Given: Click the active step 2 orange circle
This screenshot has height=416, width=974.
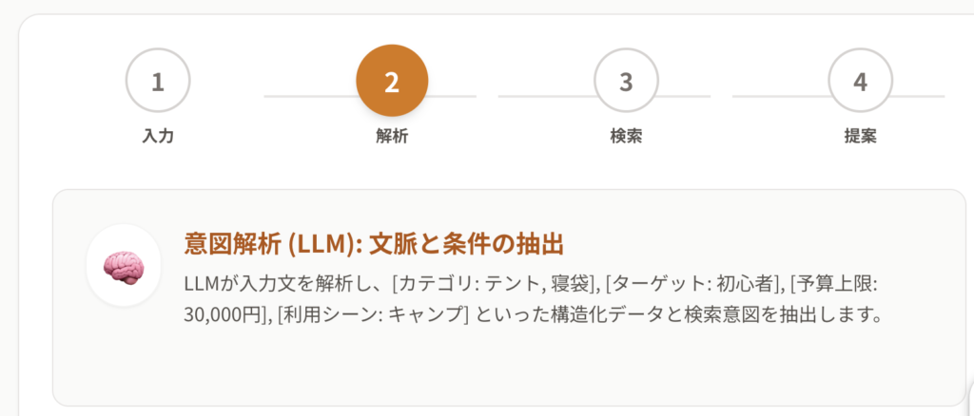Looking at the screenshot, I should click(x=392, y=81).
